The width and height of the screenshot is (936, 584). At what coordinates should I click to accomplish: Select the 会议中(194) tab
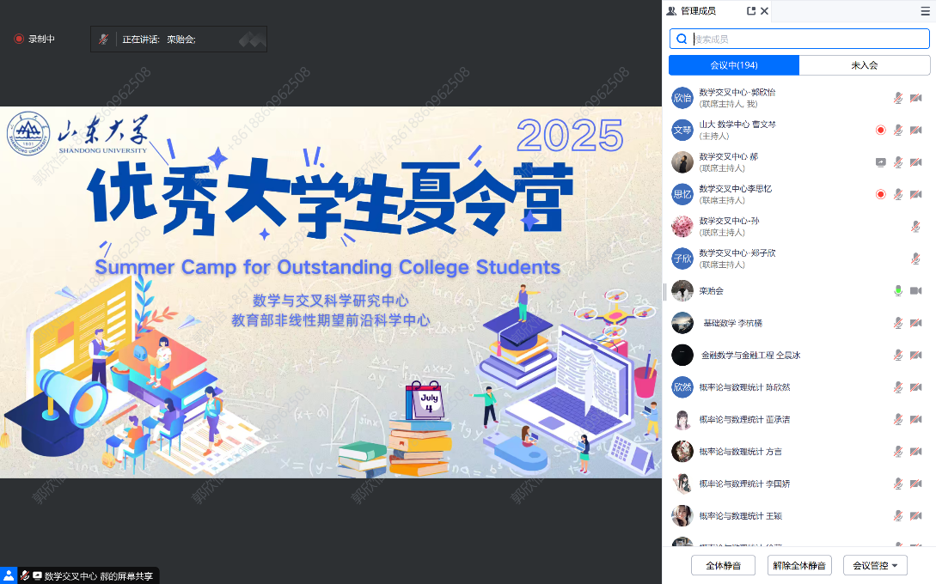(x=734, y=65)
